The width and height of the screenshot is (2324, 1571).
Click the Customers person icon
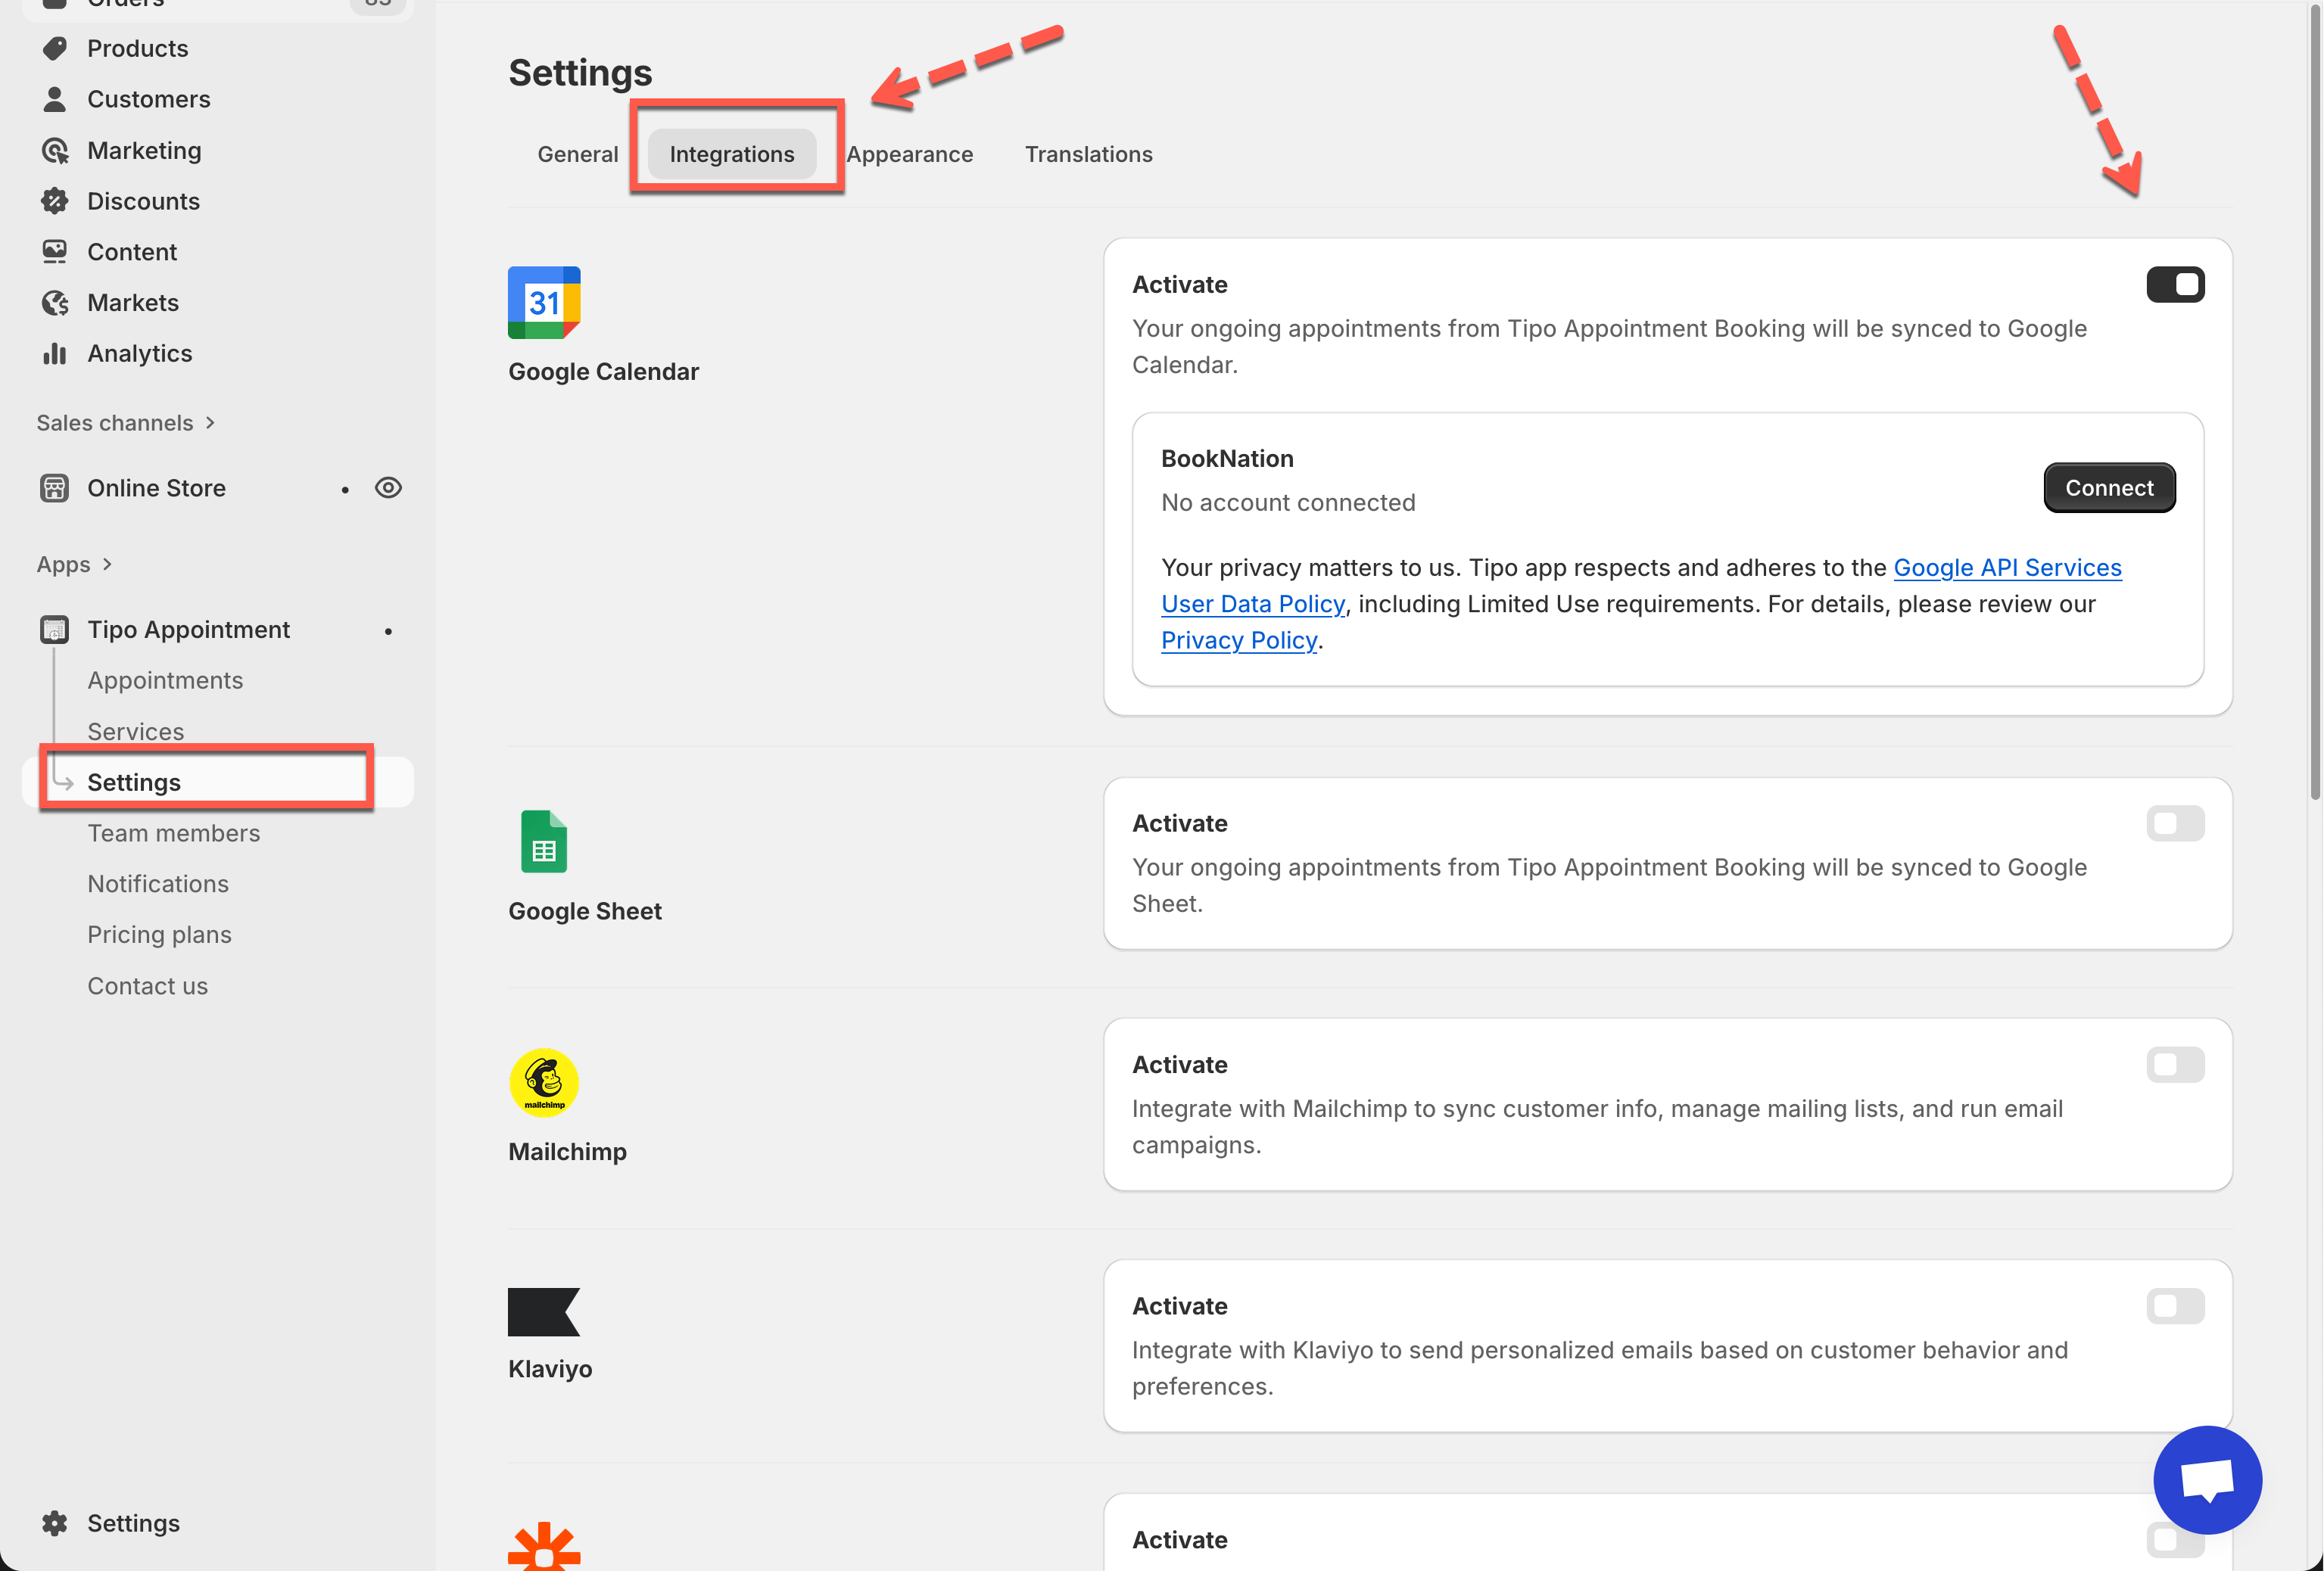[x=55, y=99]
